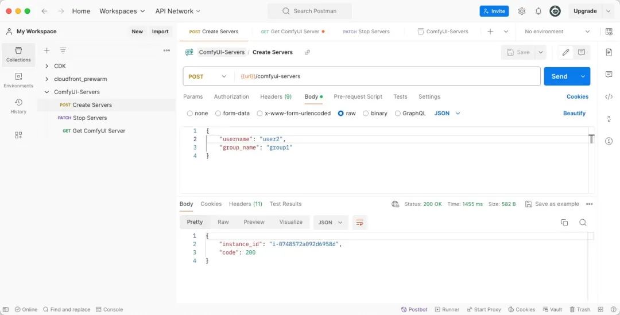
Task: Select the binary body option
Action: coord(366,114)
